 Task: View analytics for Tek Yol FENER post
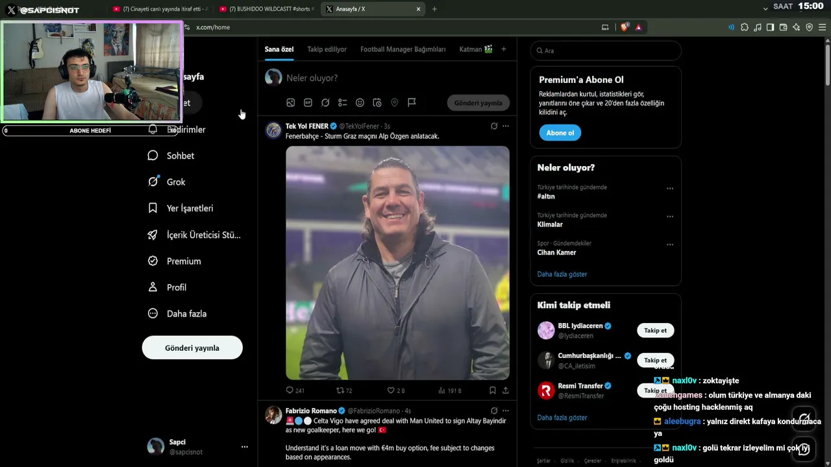pyautogui.click(x=449, y=390)
